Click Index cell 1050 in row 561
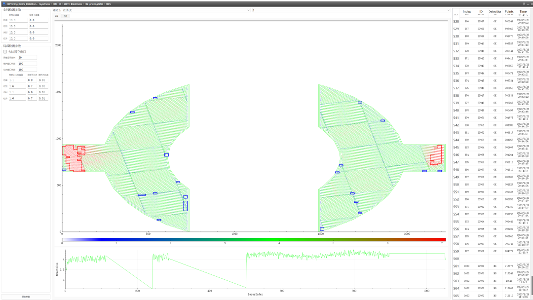Viewport: 533px width, 300px height. click(467, 266)
